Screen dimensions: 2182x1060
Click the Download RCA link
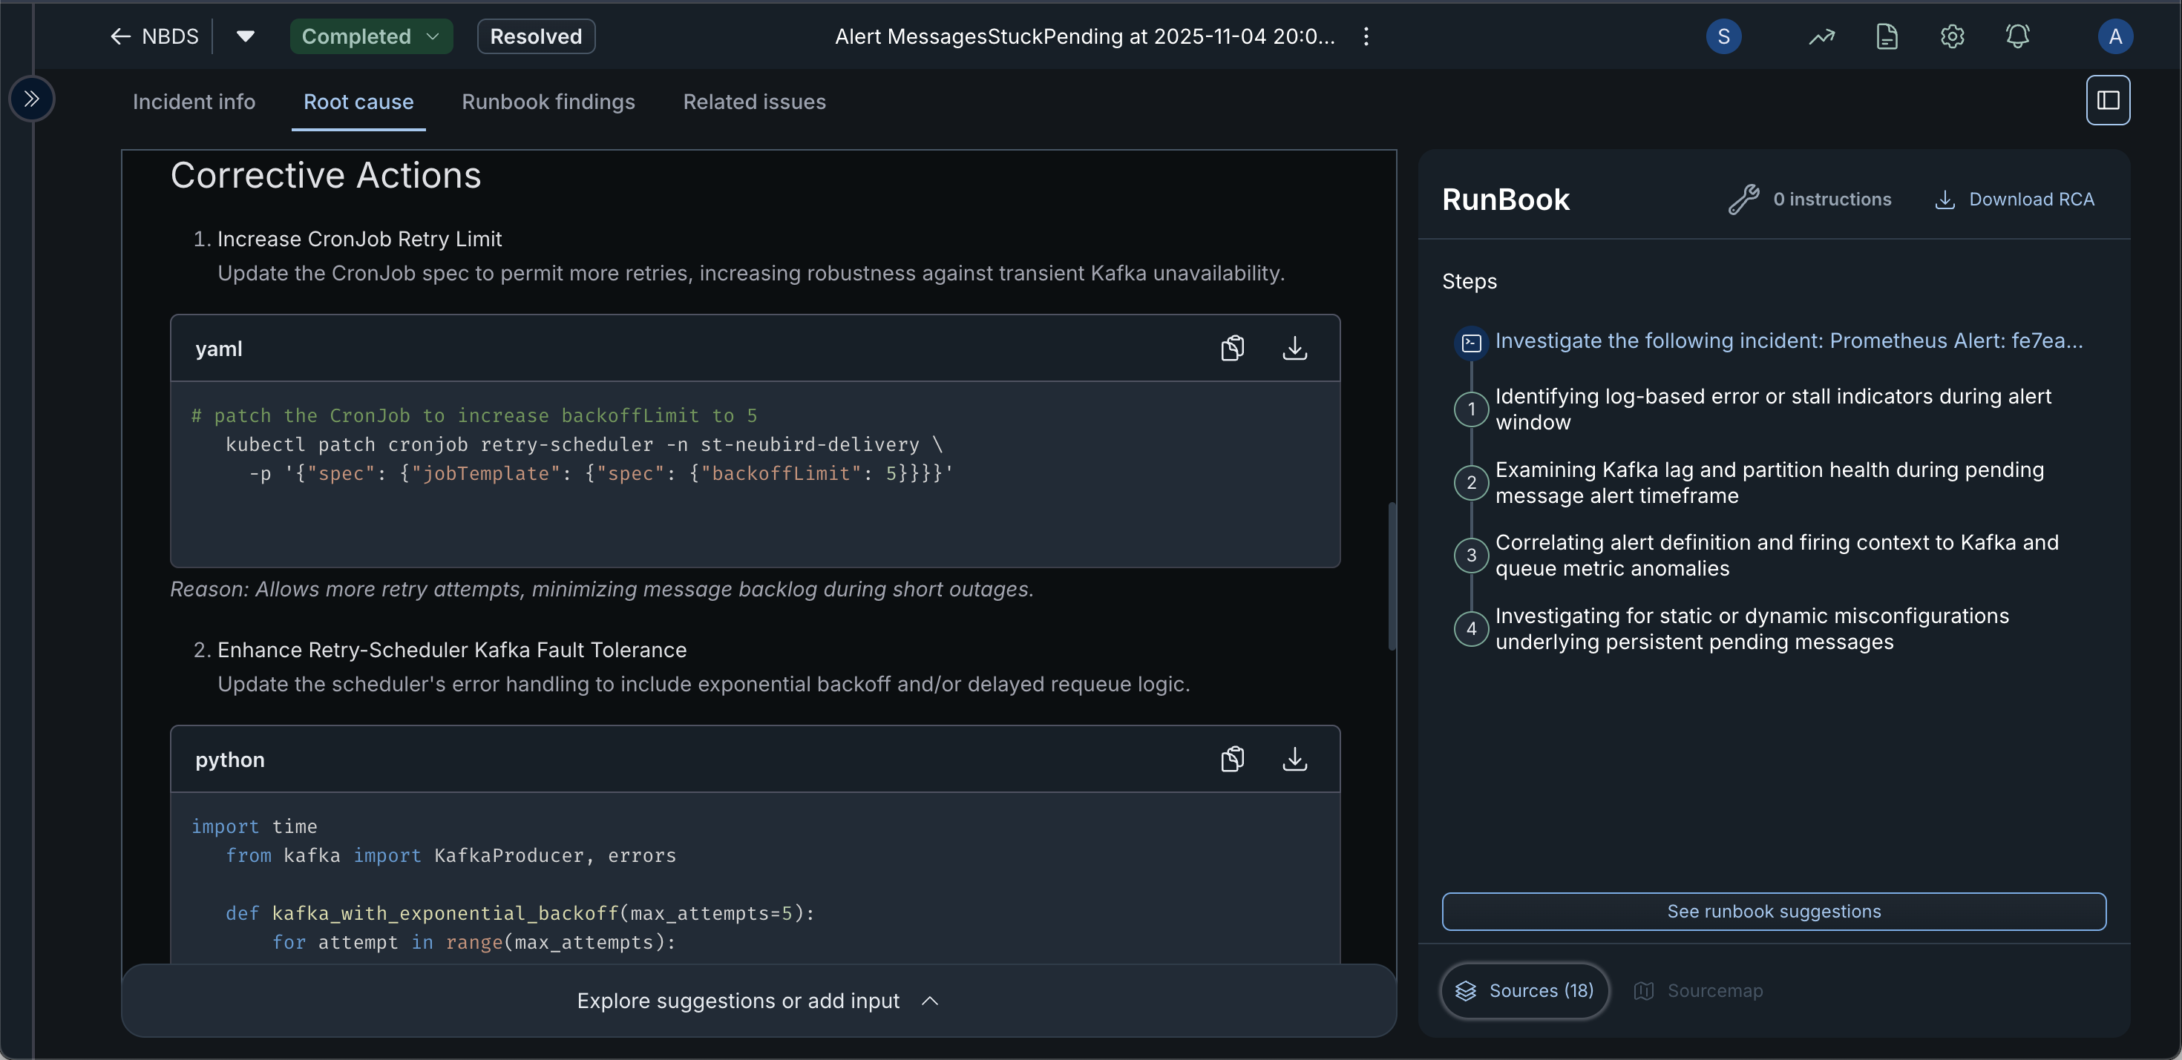coord(2014,199)
